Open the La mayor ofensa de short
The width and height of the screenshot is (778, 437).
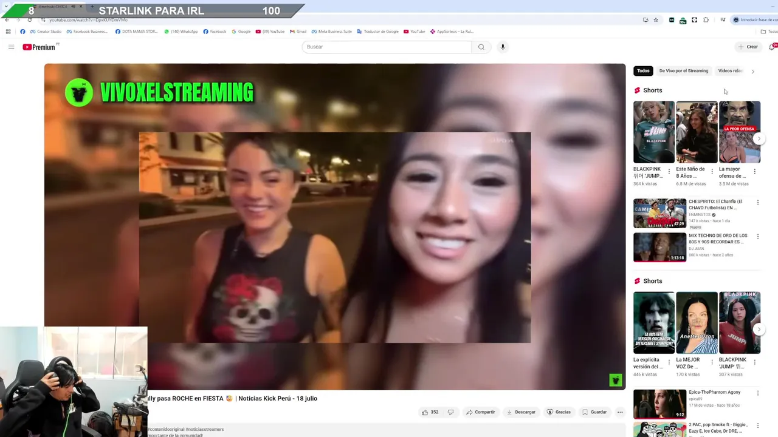click(740, 132)
